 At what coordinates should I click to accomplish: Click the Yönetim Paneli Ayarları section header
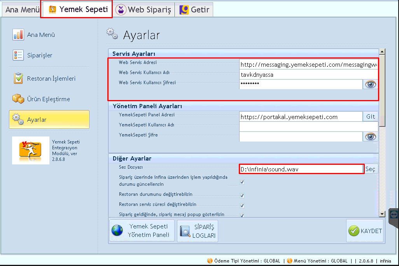point(147,106)
